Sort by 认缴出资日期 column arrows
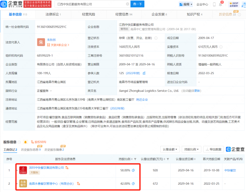This screenshot has width=246, height=192. 195,159
